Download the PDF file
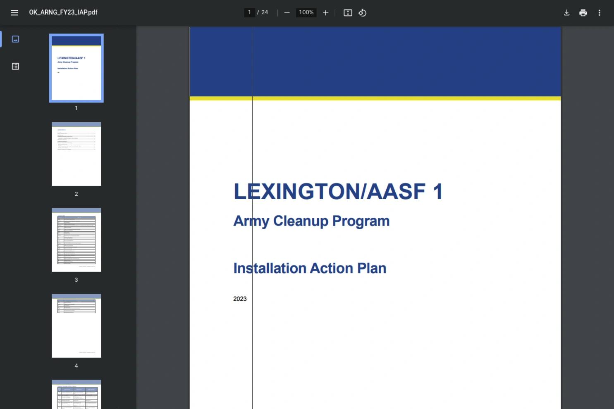614x409 pixels. click(567, 13)
